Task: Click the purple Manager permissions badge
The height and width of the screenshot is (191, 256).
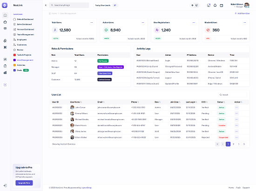Action: [x=110, y=67]
